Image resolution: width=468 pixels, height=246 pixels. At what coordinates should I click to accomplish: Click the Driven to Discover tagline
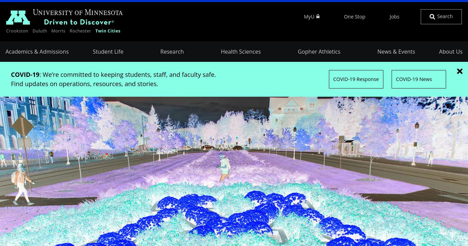(79, 22)
